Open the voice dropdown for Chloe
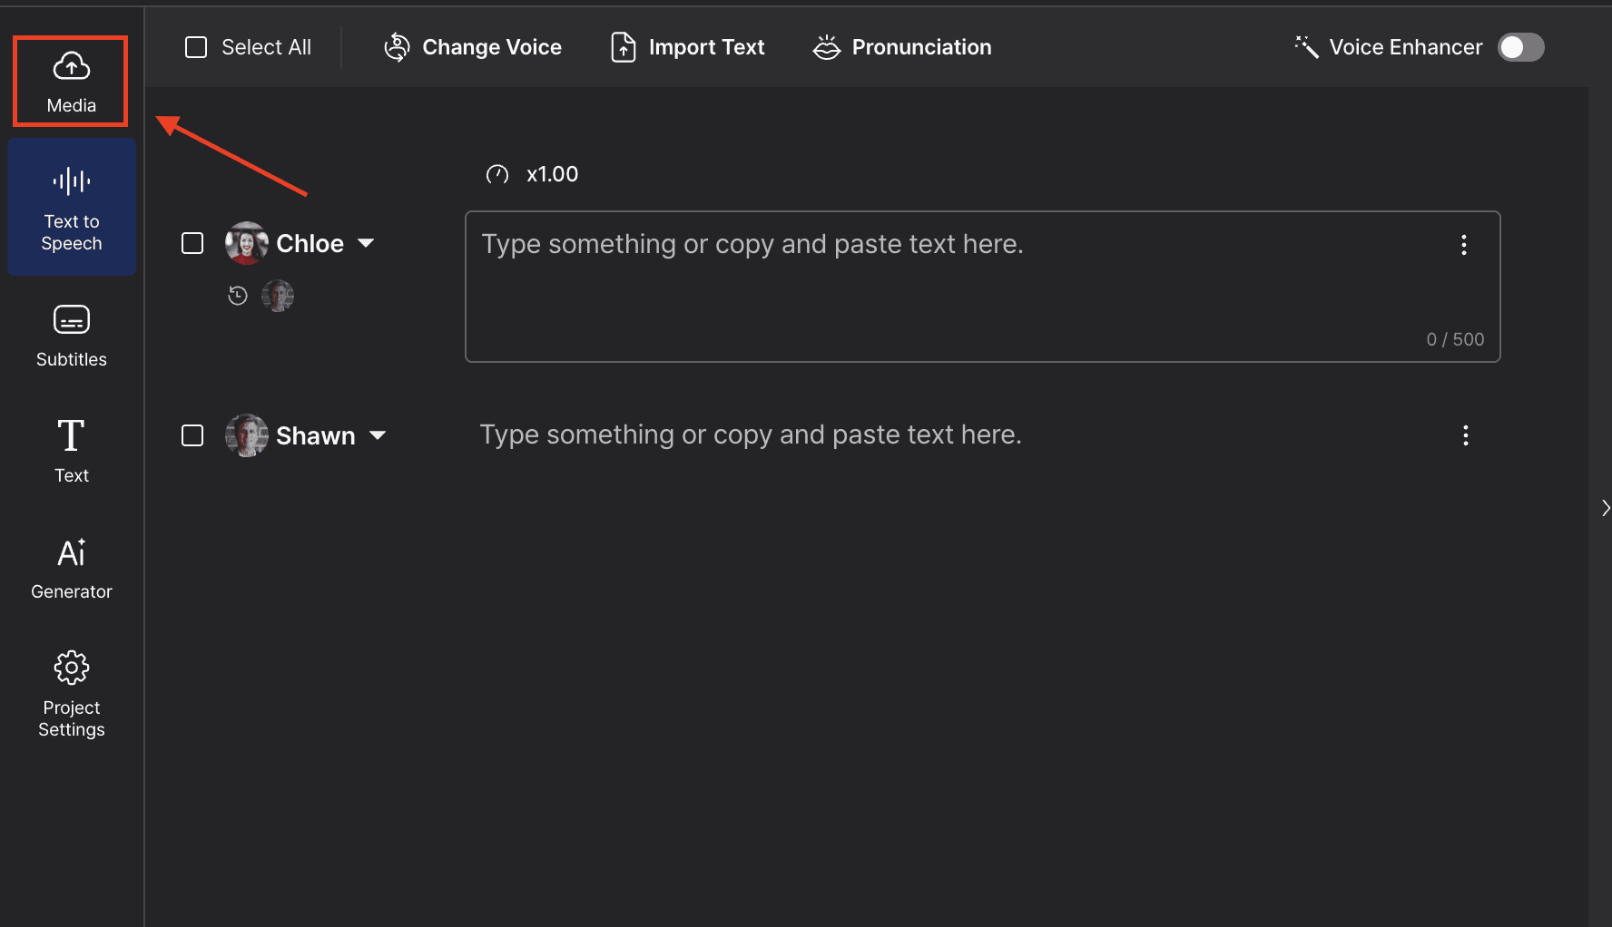The image size is (1612, 927). (x=367, y=243)
